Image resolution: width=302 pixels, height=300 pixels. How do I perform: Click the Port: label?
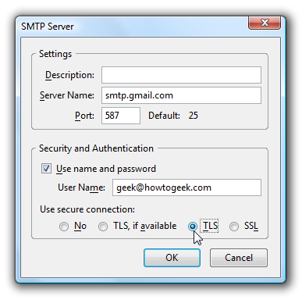84,116
